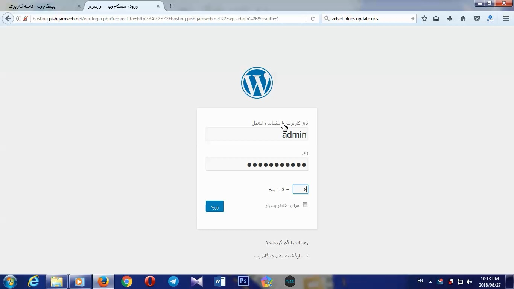Select the ورود پیشگام وب وردپرس tab
This screenshot has width=514, height=289.
pos(123,6)
